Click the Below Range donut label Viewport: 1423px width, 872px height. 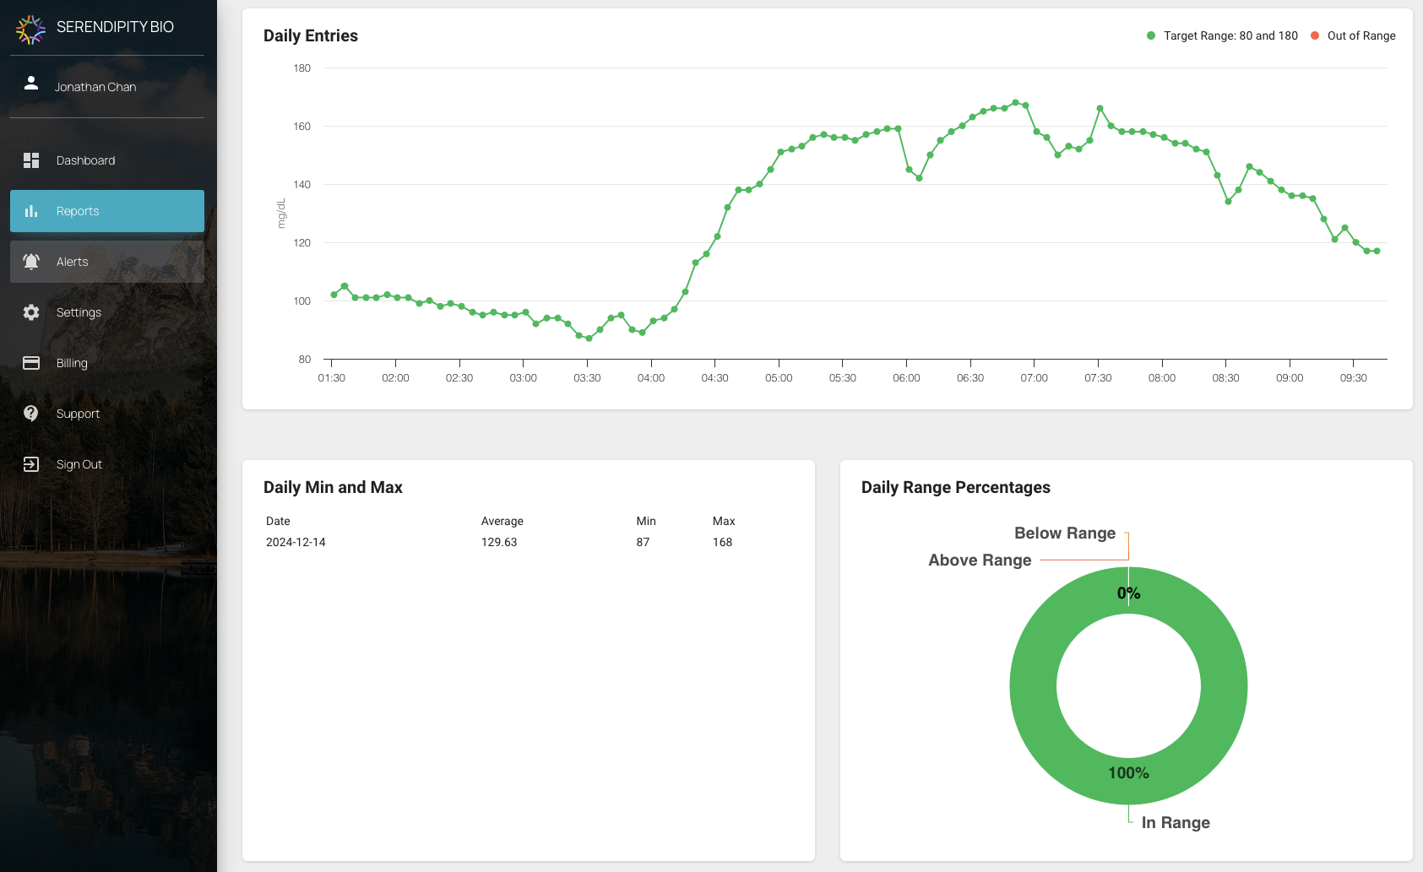1064,533
